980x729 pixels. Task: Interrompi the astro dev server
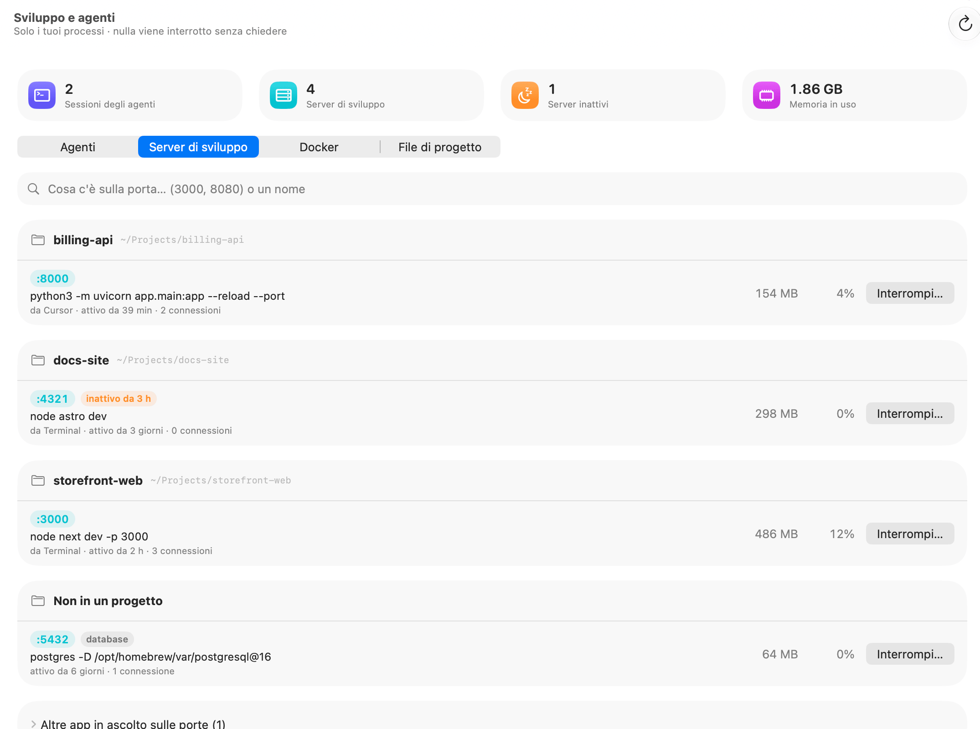coord(910,413)
